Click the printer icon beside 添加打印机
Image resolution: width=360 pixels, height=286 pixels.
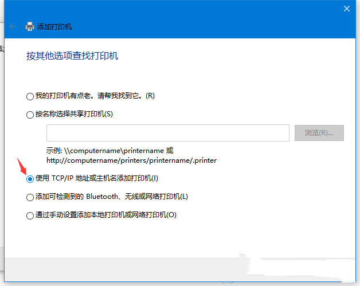pyautogui.click(x=30, y=26)
